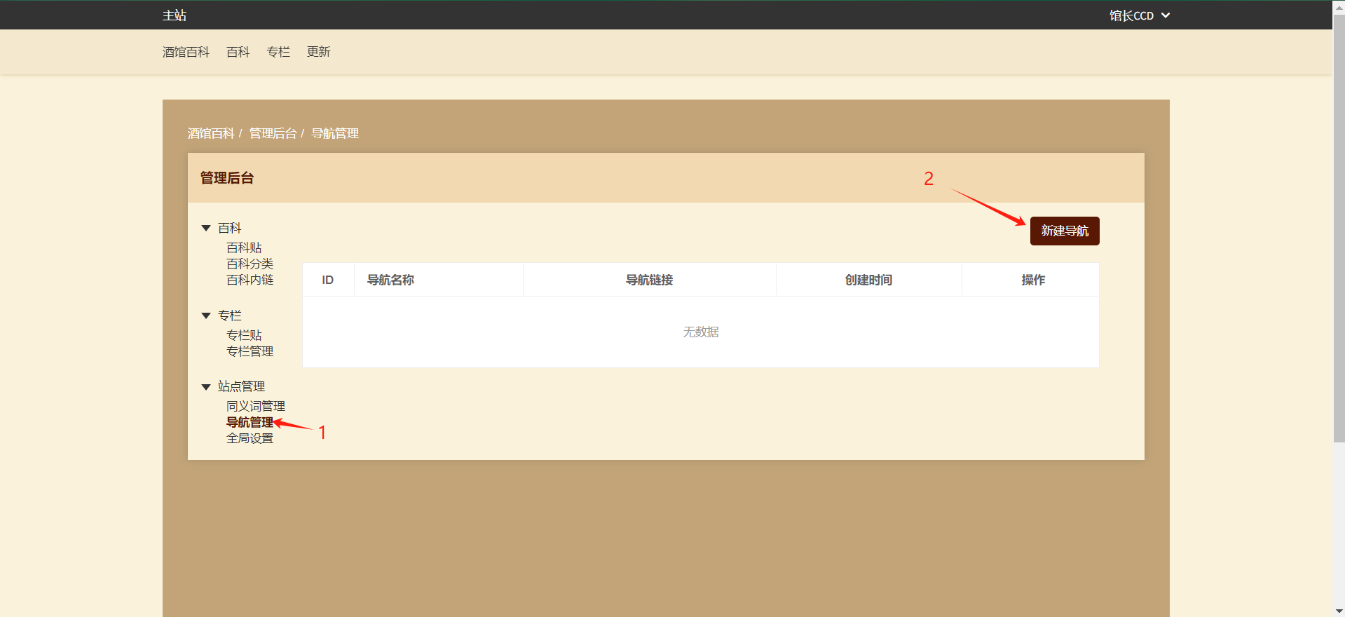Open 百科贴 in the sidebar
The height and width of the screenshot is (617, 1345).
click(x=244, y=248)
